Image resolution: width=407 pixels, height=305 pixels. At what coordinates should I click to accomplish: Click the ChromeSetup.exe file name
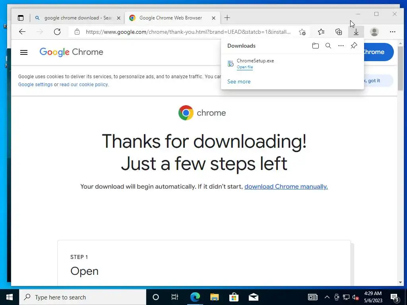(x=256, y=61)
